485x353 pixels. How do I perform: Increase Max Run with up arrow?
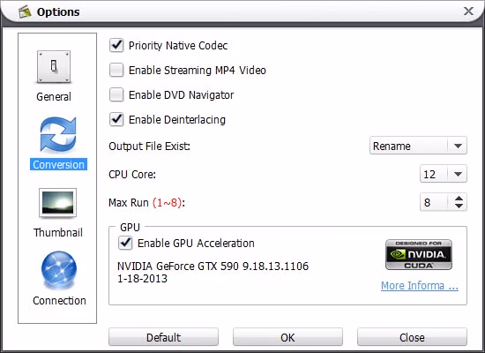point(459,199)
